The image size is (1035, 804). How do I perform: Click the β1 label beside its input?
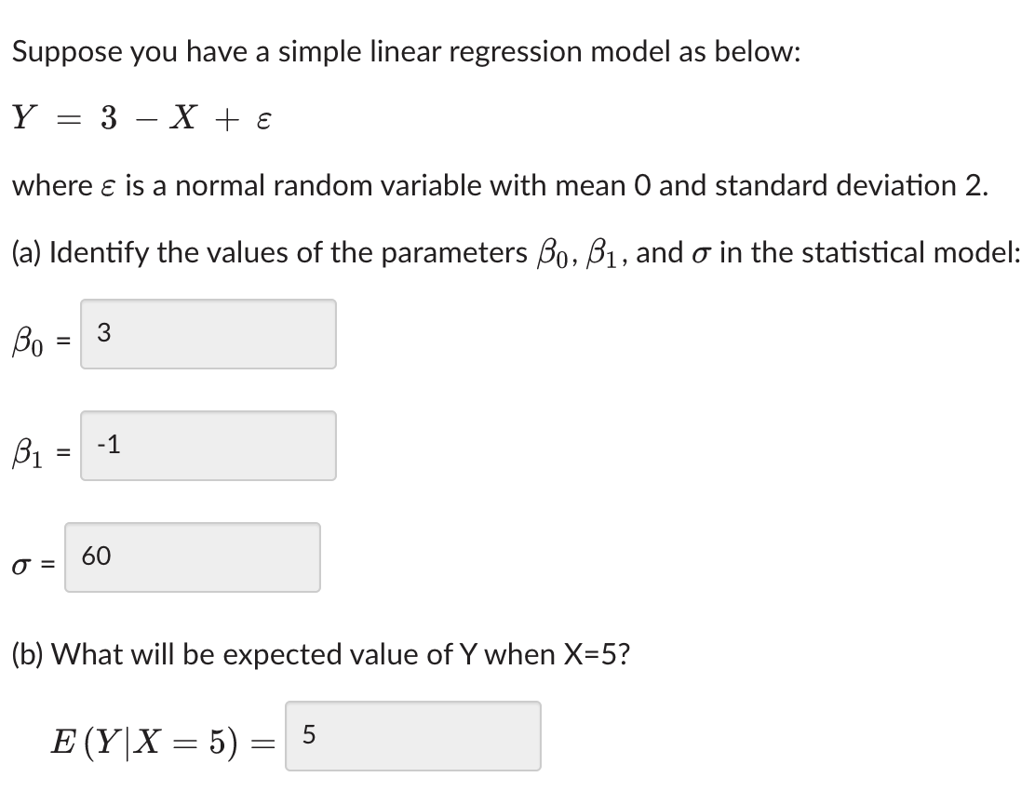(33, 449)
